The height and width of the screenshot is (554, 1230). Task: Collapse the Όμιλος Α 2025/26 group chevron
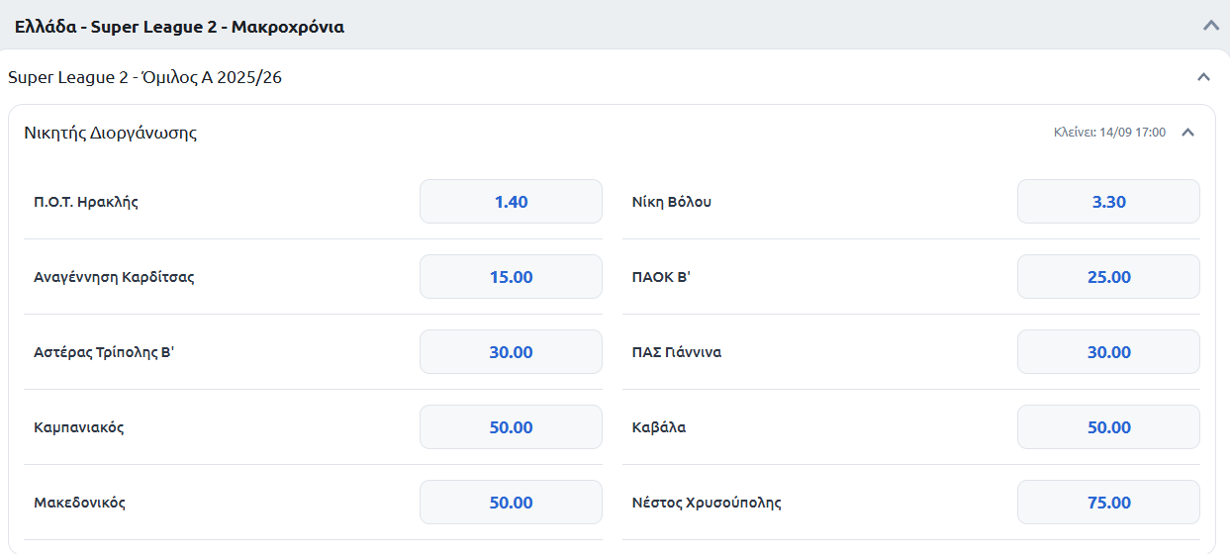(1203, 77)
